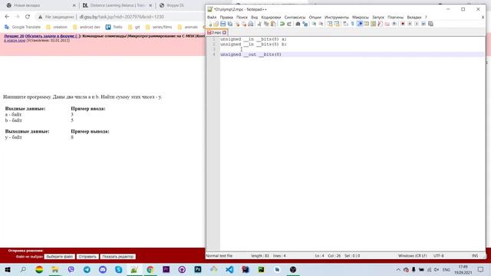This screenshot has height=276, width=491.
Task: Click 'UTF-8' encoding in status bar
Action: coord(438,255)
